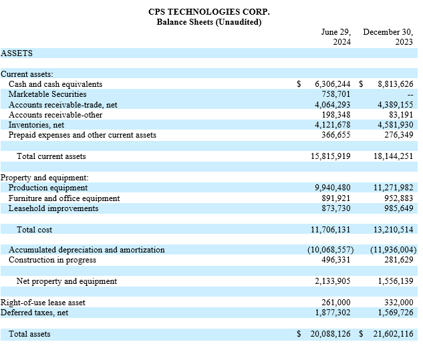Viewport: 423px width, 344px height.
Task: Click lease asset value 332,000
Action: pos(399,303)
